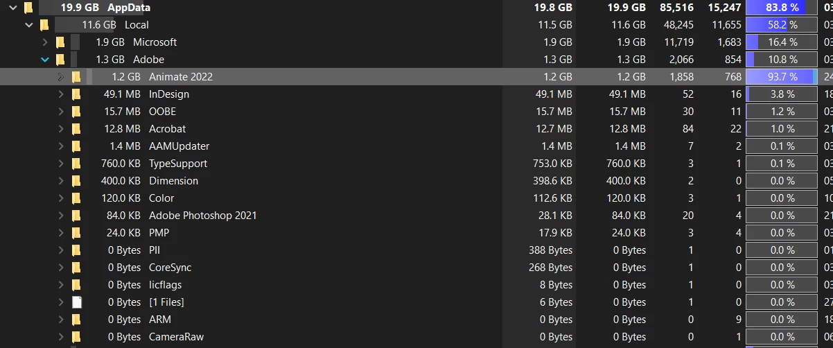Click the Acrobat folder icon
Screen dimensions: 833x348
(76, 129)
